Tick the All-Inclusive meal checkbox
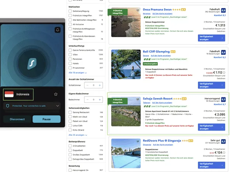This screenshot has width=230, height=172. pyautogui.click(x=70, y=24)
